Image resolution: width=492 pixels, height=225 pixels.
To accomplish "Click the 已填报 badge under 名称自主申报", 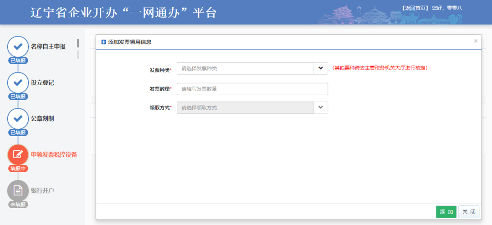I will pos(18,61).
